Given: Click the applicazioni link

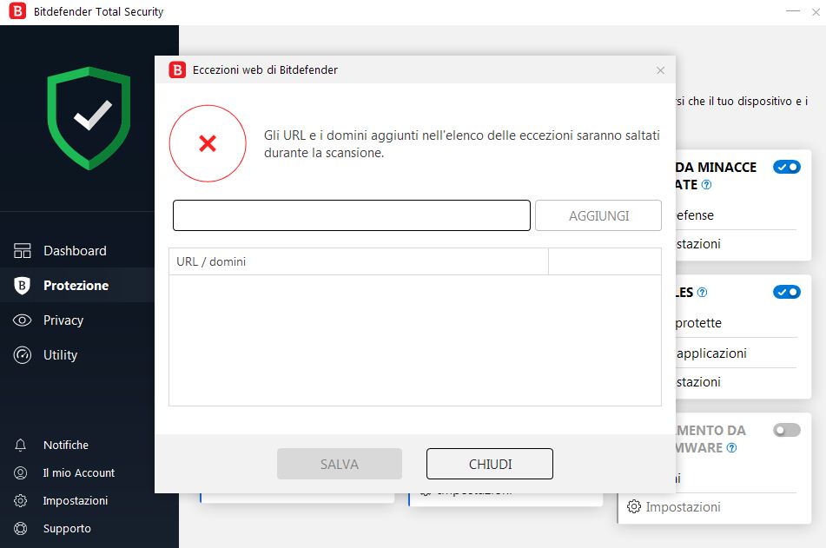Looking at the screenshot, I should [x=711, y=353].
